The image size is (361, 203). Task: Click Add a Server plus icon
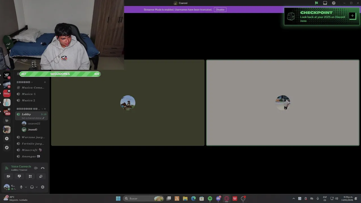point(7,138)
